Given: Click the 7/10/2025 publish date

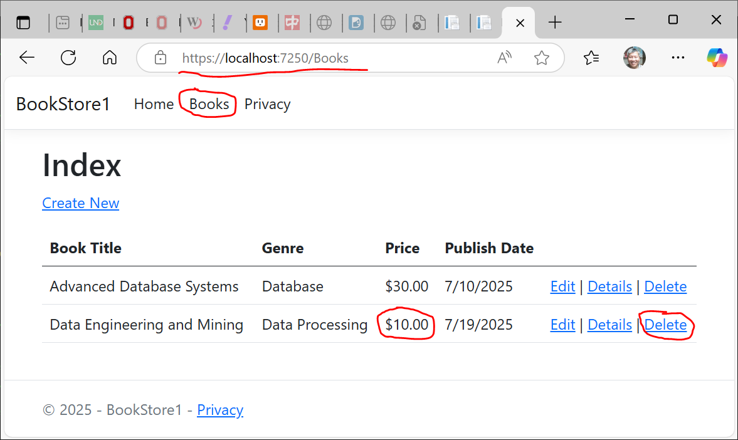Looking at the screenshot, I should click(x=478, y=286).
